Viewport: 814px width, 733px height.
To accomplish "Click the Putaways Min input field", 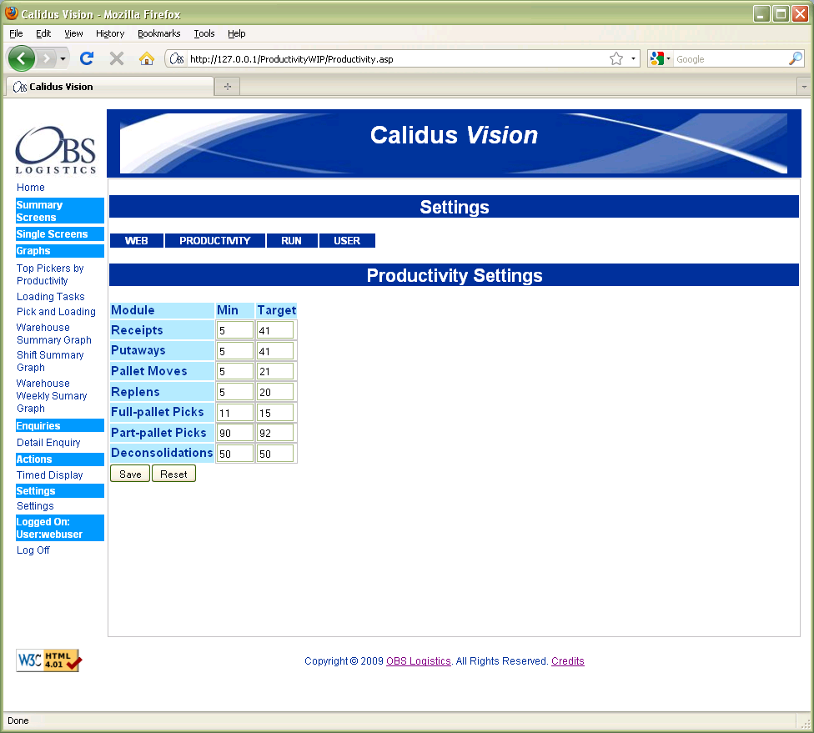I will (x=234, y=351).
